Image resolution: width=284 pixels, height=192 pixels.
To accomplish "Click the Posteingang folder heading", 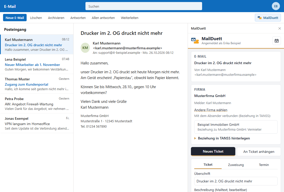I will click(15, 29).
